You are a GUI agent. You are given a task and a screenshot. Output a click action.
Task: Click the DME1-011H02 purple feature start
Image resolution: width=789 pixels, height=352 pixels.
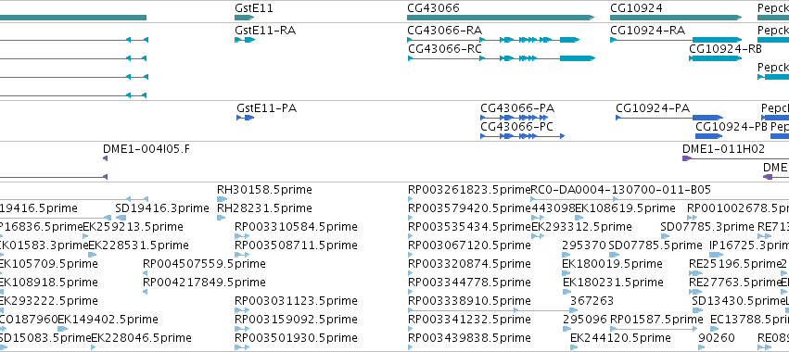686,158
